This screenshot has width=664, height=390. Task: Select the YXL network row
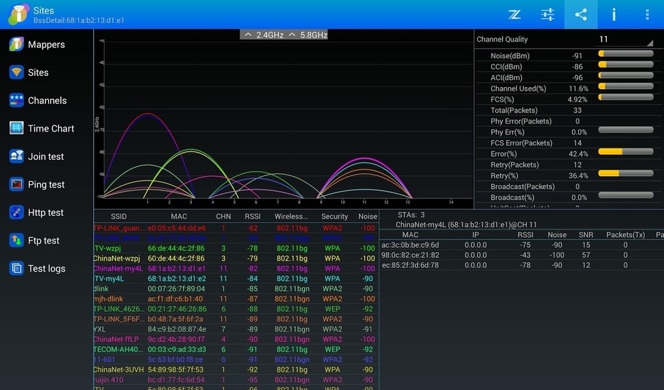pos(236,330)
